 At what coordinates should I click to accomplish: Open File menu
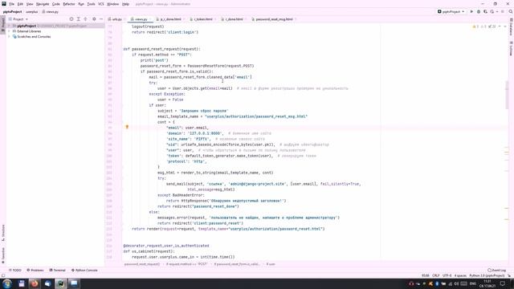[11, 4]
